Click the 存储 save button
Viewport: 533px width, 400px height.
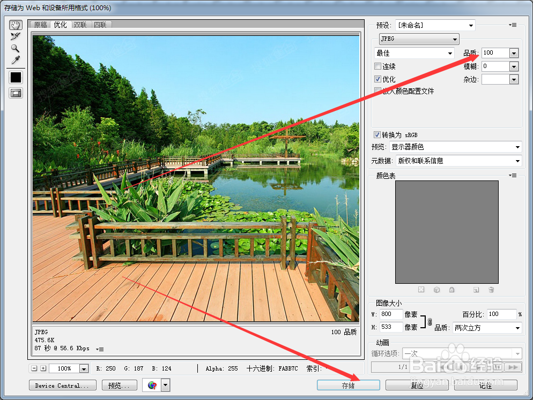349,385
